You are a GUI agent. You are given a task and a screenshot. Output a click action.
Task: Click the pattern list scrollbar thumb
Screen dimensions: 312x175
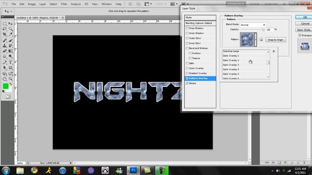tap(268, 63)
